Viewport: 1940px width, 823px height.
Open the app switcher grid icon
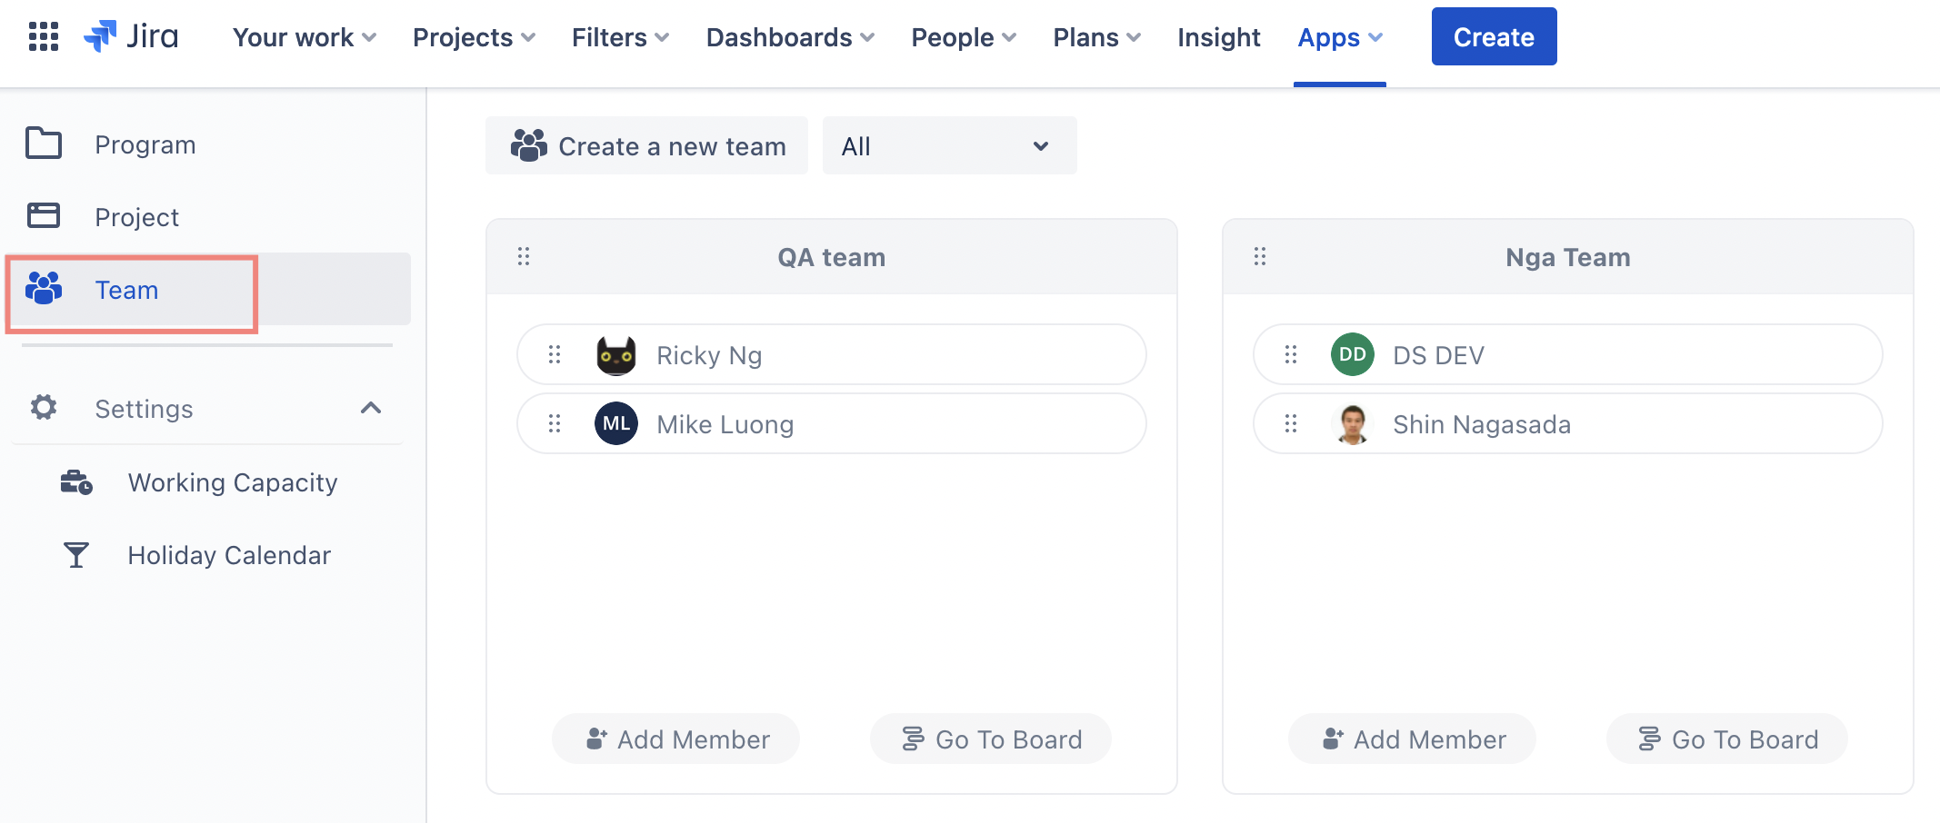click(44, 36)
